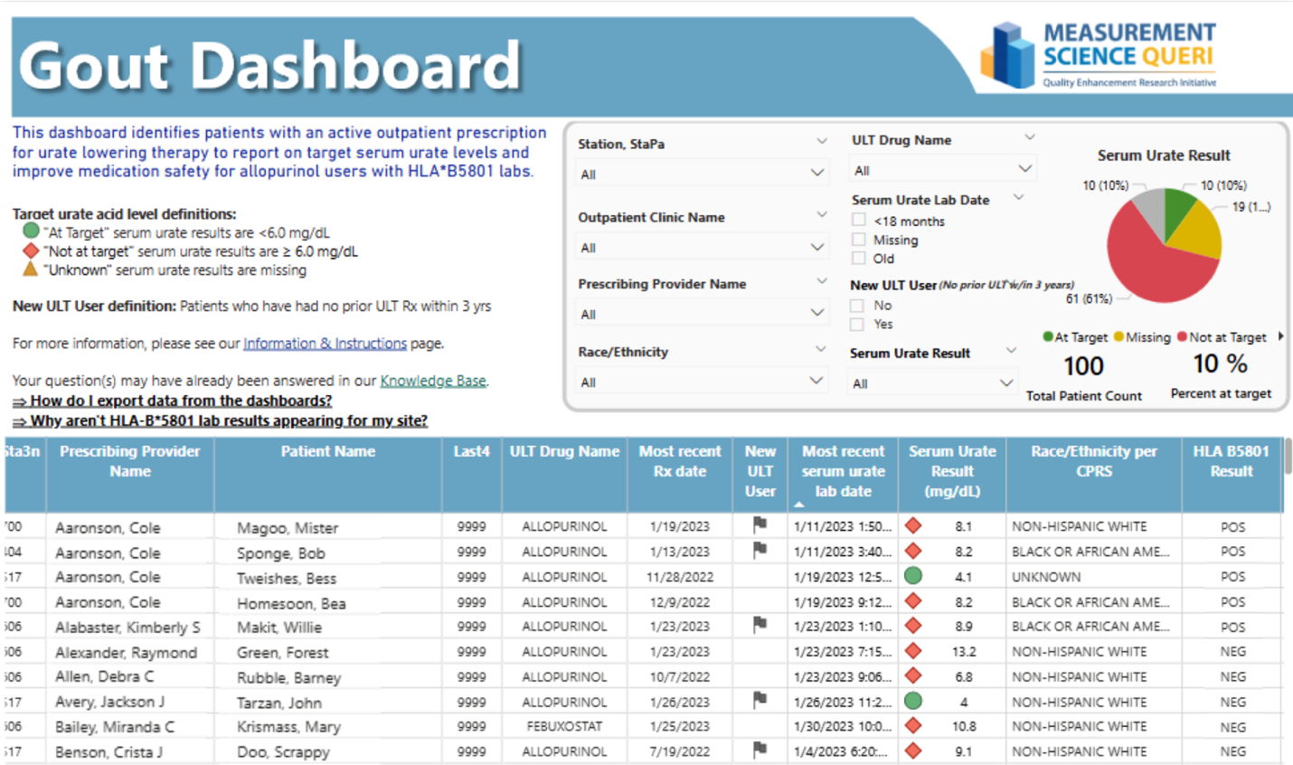Click green circle in Tarzan, John row

(x=913, y=700)
